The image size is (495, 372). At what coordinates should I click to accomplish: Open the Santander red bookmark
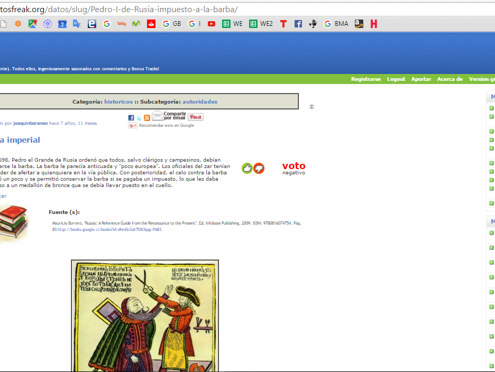[x=151, y=24]
